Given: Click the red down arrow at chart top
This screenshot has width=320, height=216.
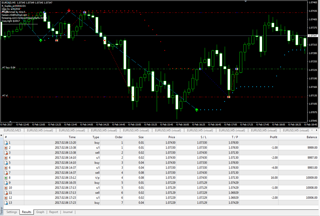Looking at the screenshot, I should tap(69, 11).
